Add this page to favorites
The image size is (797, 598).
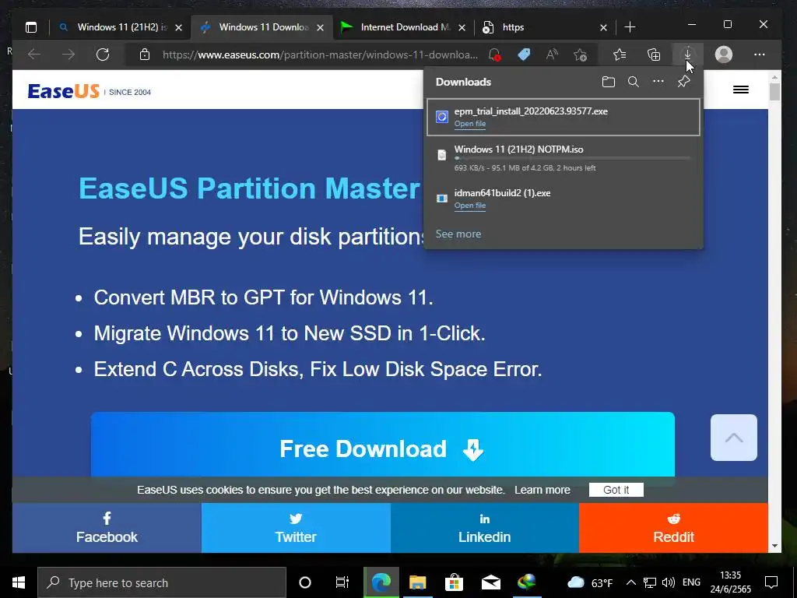pyautogui.click(x=581, y=55)
